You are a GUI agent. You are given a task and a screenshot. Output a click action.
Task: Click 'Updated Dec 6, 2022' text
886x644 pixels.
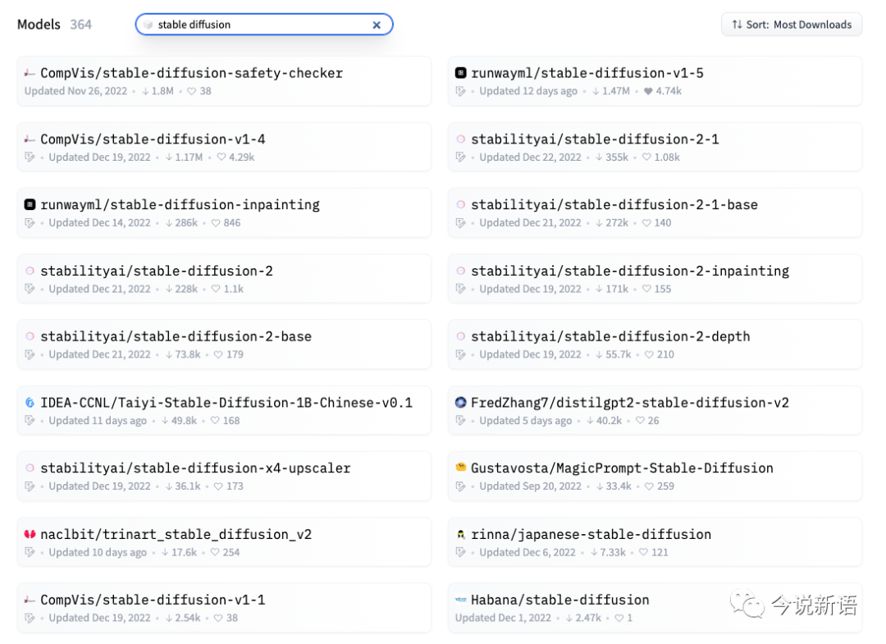click(x=527, y=552)
